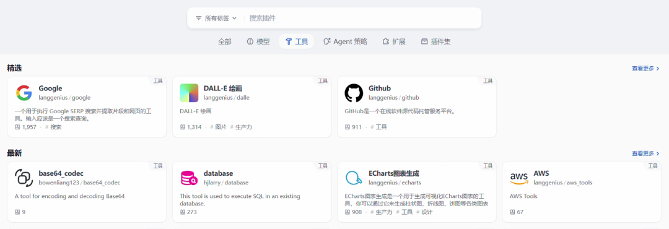Click the hjlarry / database author text

click(226, 183)
